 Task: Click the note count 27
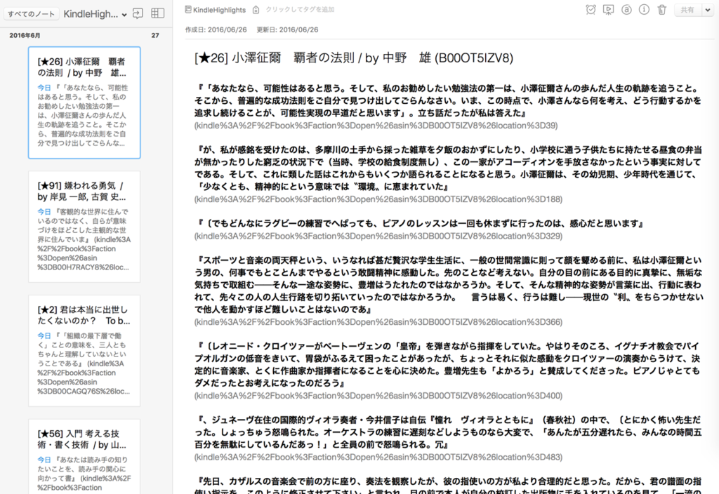tap(155, 35)
